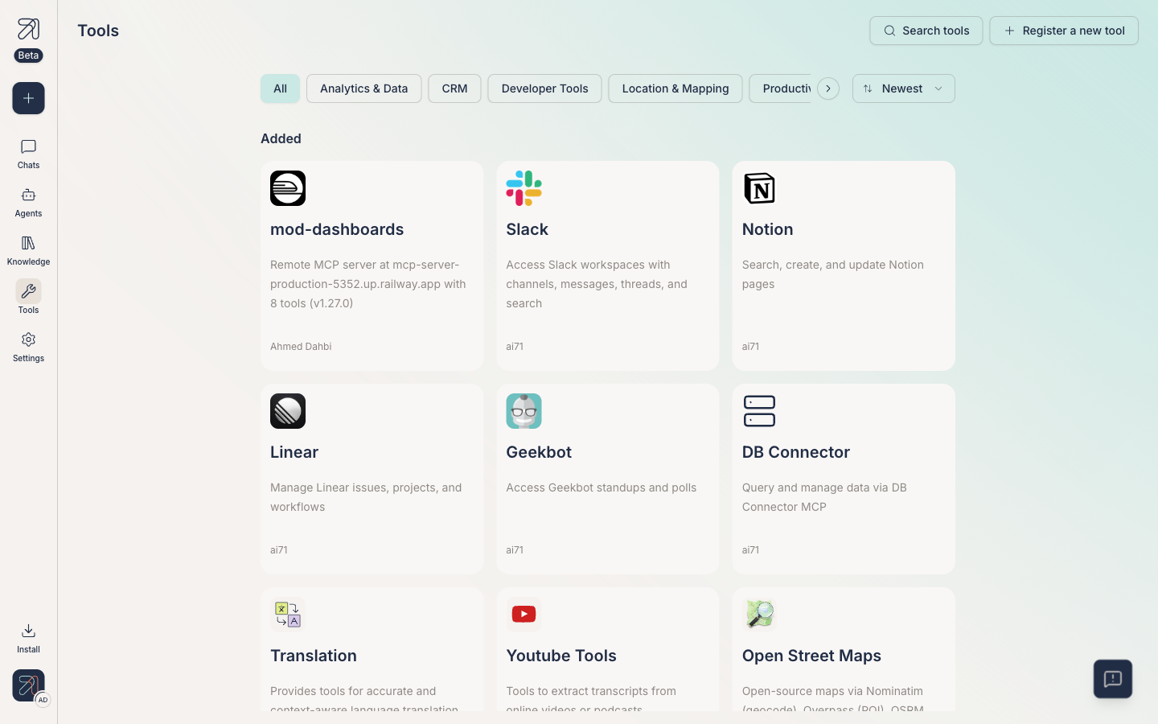Open the Open Street Maps card title
1158x724 pixels.
point(811,656)
